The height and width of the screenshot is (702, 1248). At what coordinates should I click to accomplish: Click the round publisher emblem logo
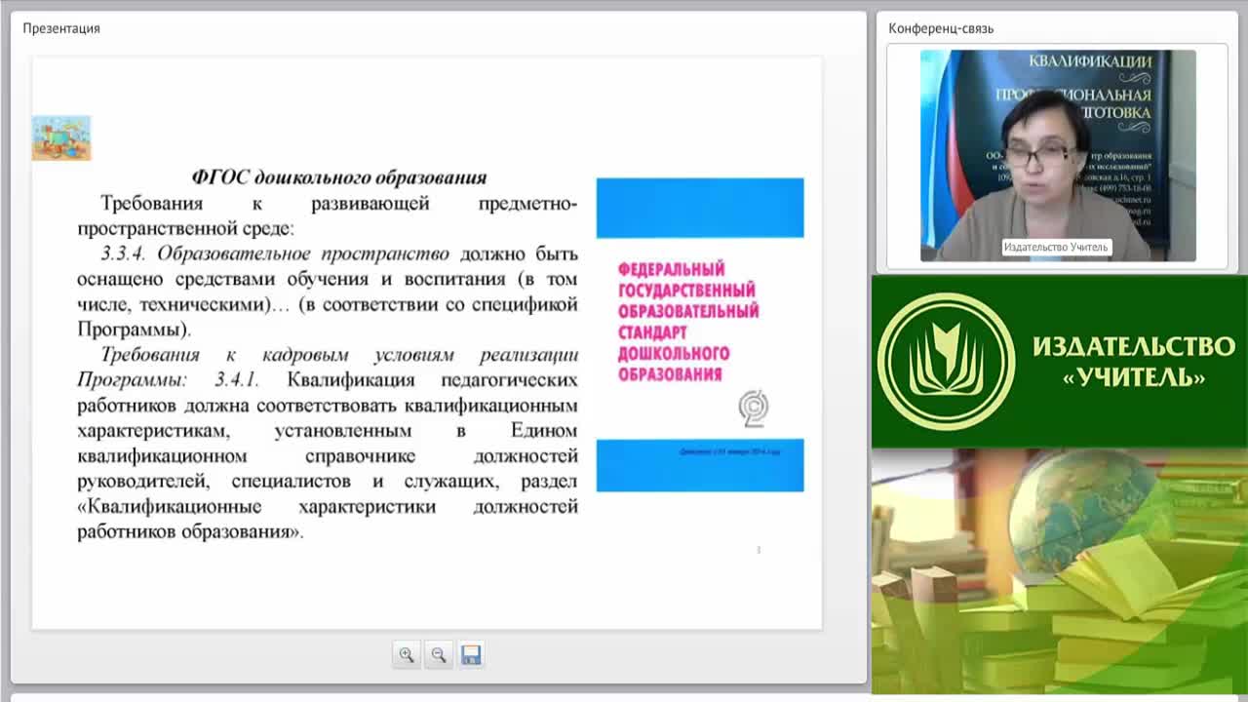pos(946,362)
